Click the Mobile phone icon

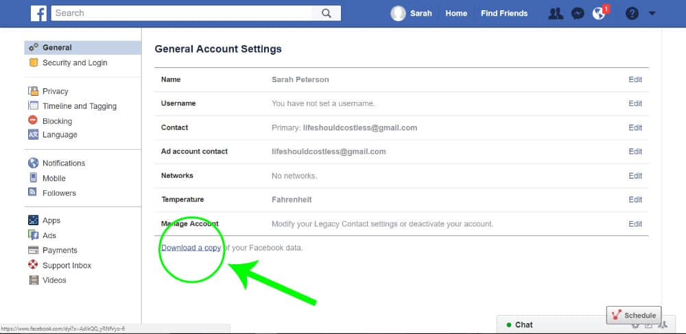(x=33, y=178)
